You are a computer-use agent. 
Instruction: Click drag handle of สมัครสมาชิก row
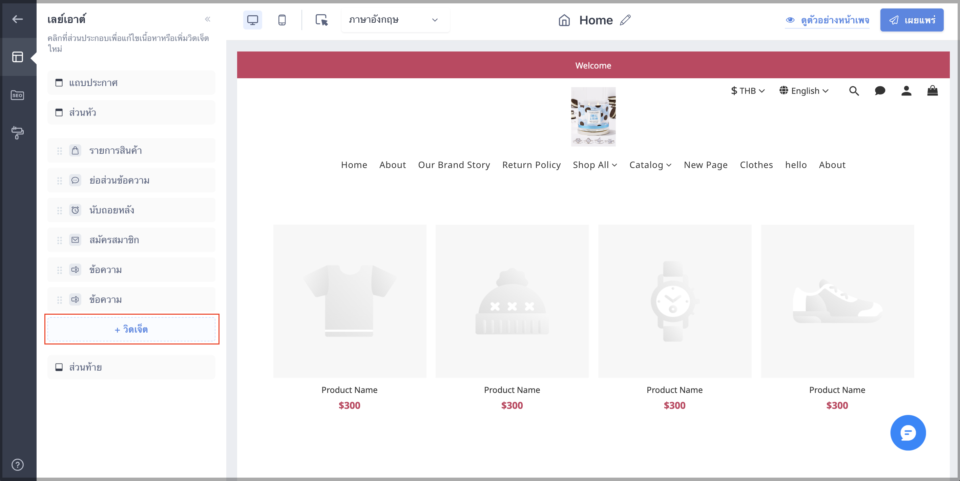point(59,240)
